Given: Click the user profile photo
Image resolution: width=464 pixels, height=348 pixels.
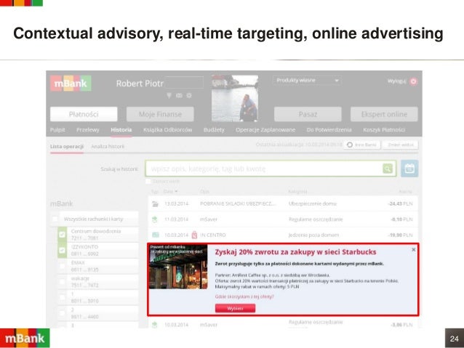Looking at the screenshot, I should 235,98.
